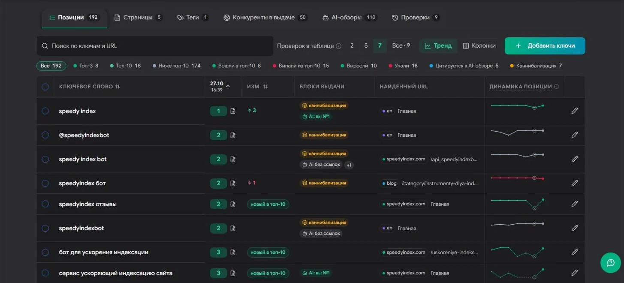Open edit pencil for бот для ускорения индексации

(x=575, y=252)
